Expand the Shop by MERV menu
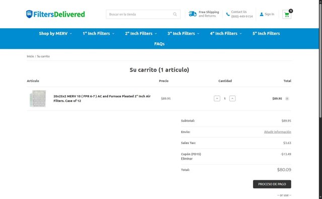 [55, 34]
